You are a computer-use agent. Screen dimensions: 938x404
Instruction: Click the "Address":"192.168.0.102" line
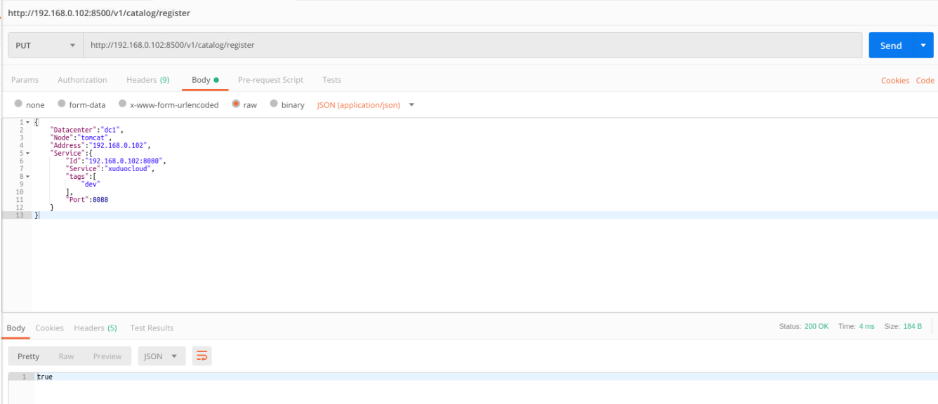(100, 145)
